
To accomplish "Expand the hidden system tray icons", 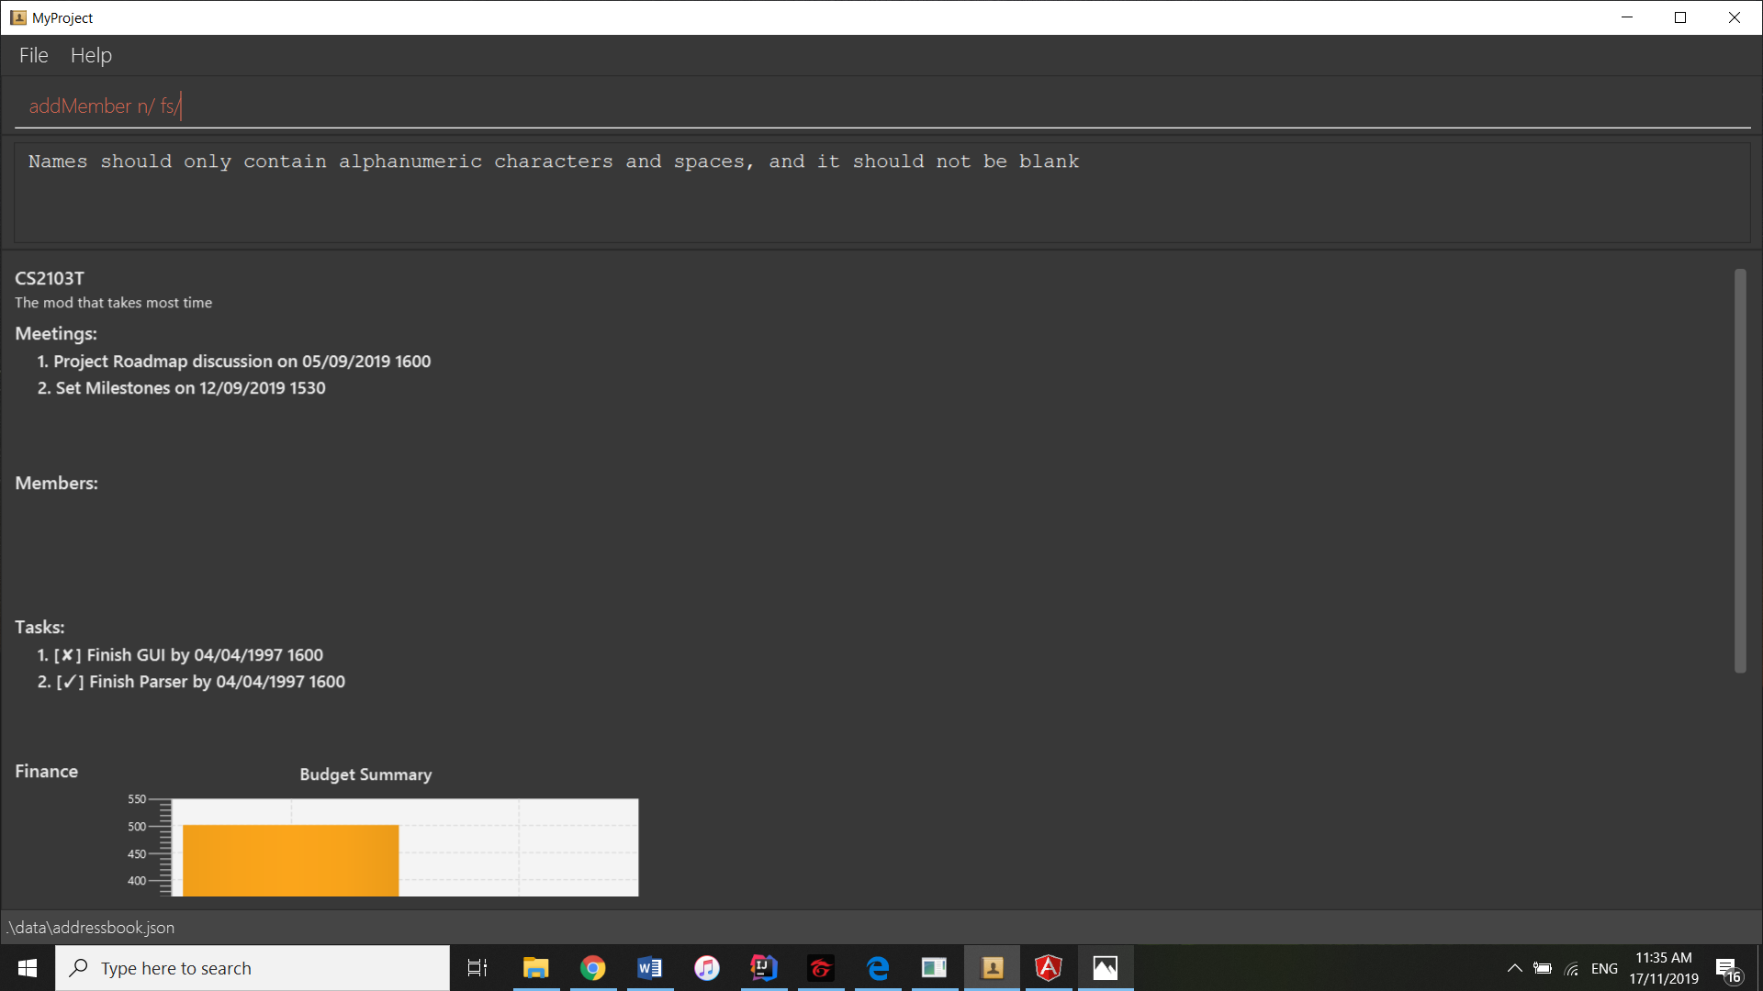I will [1514, 968].
